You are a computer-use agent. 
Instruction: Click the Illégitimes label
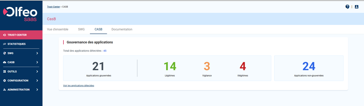[x=243, y=75]
